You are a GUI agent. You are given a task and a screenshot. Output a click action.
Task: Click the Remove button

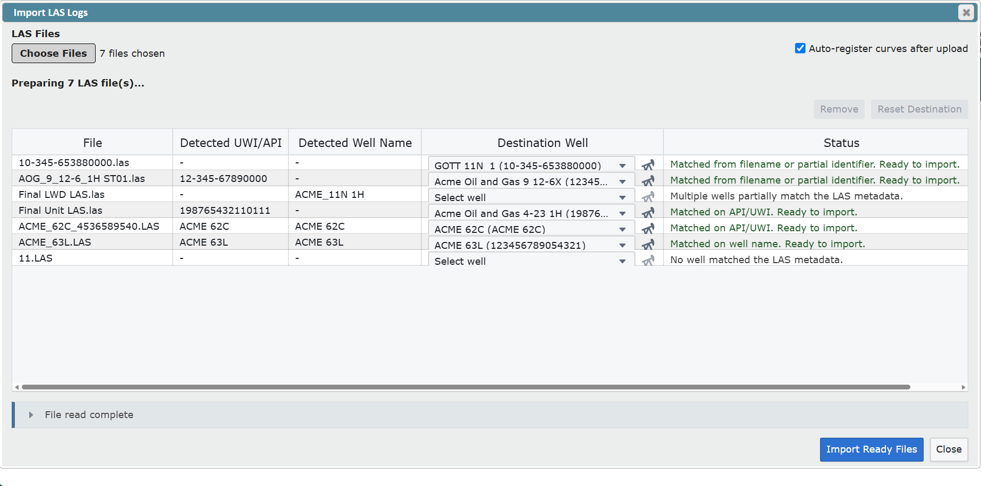[839, 109]
